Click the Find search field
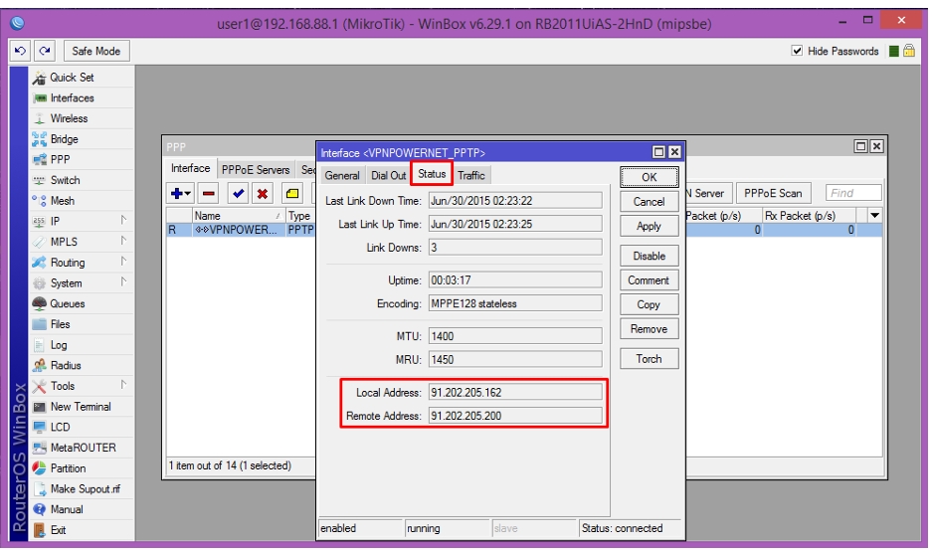Viewport: 932px width, 552px height. [853, 193]
